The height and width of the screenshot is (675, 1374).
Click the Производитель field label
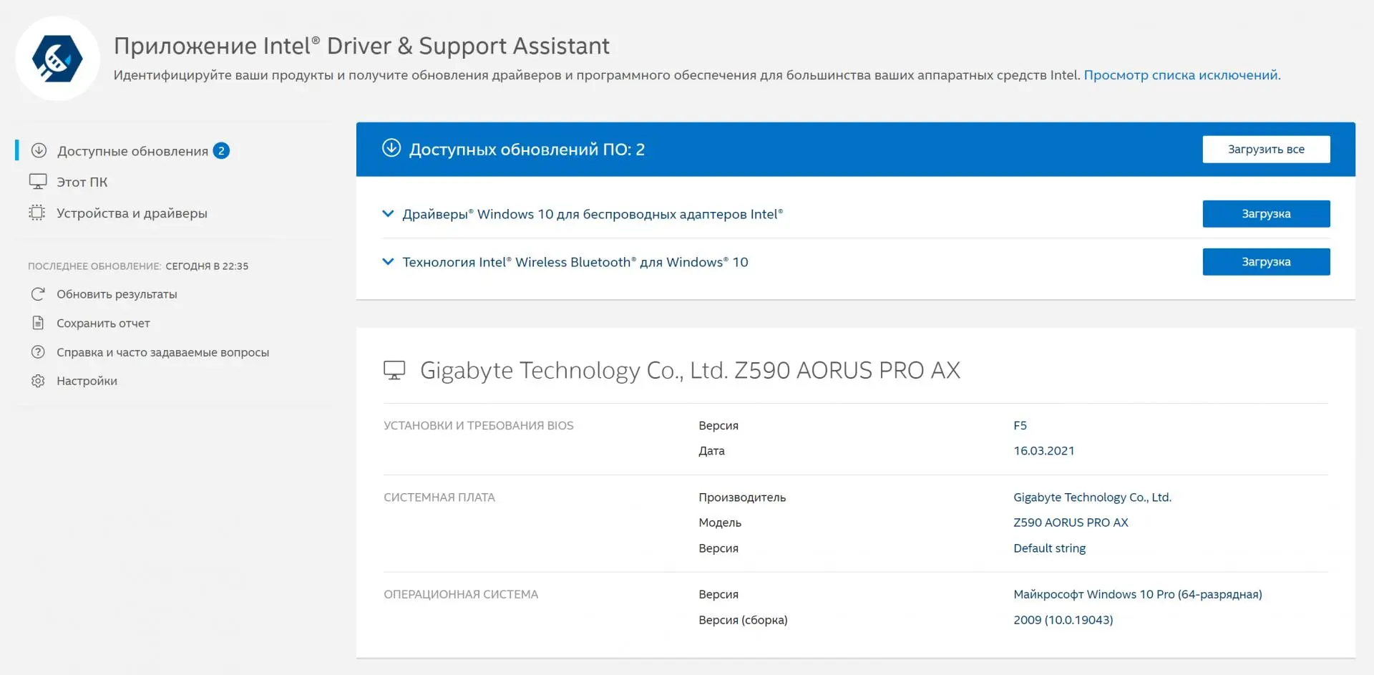pos(742,497)
